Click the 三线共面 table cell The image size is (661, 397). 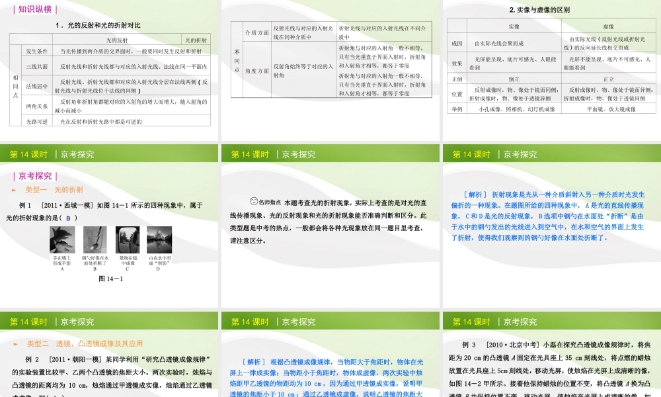coord(36,67)
